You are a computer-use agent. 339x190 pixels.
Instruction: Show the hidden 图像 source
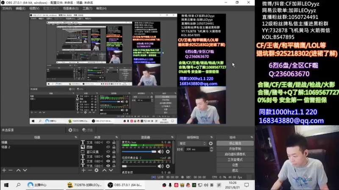[x=108, y=147]
